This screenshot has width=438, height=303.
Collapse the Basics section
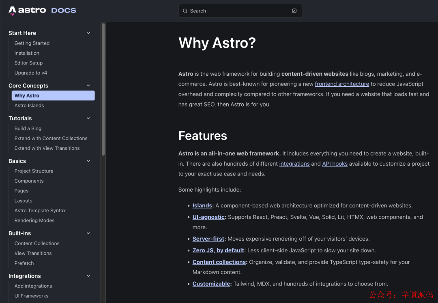[x=88, y=161]
